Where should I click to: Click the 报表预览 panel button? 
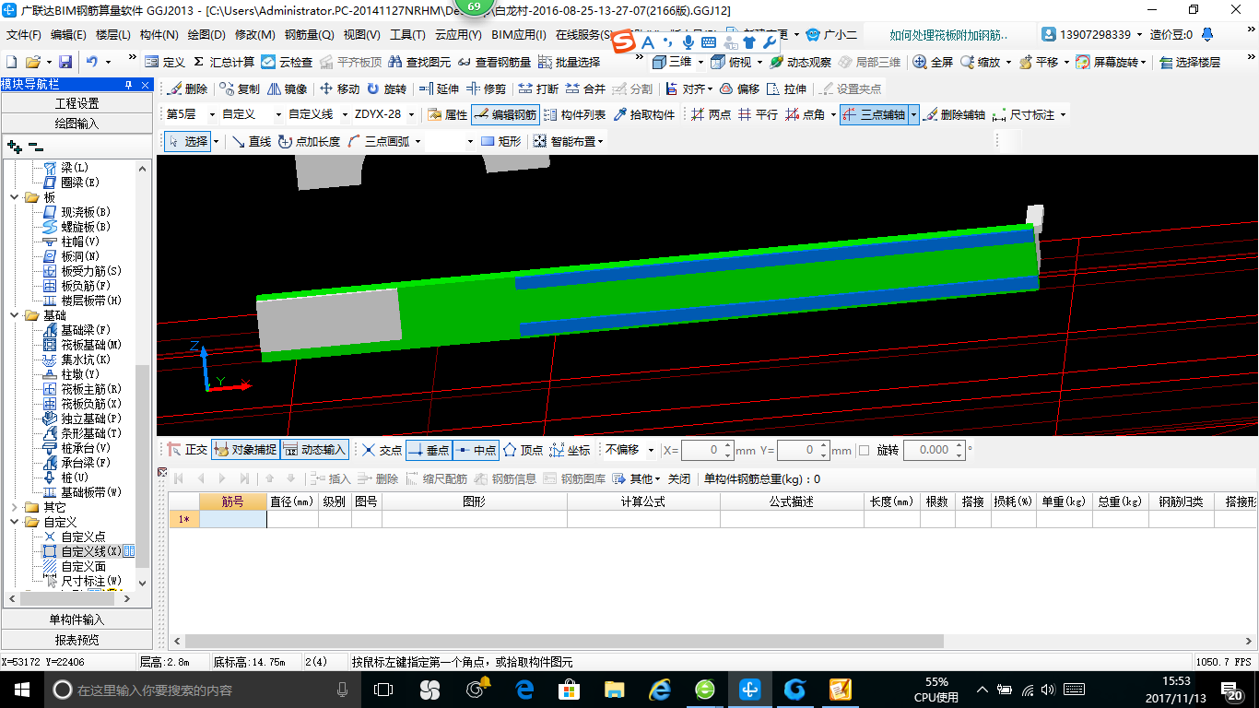[x=76, y=640]
